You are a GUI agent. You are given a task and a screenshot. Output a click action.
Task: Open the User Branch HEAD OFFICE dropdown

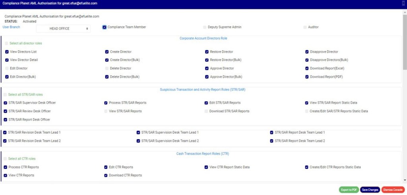(x=63, y=28)
